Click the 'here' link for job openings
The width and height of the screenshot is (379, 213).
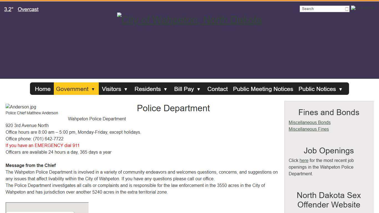coord(304,160)
